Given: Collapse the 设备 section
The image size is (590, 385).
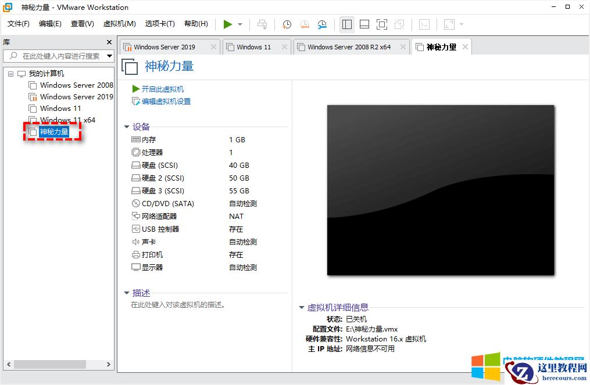Looking at the screenshot, I should click(x=127, y=127).
